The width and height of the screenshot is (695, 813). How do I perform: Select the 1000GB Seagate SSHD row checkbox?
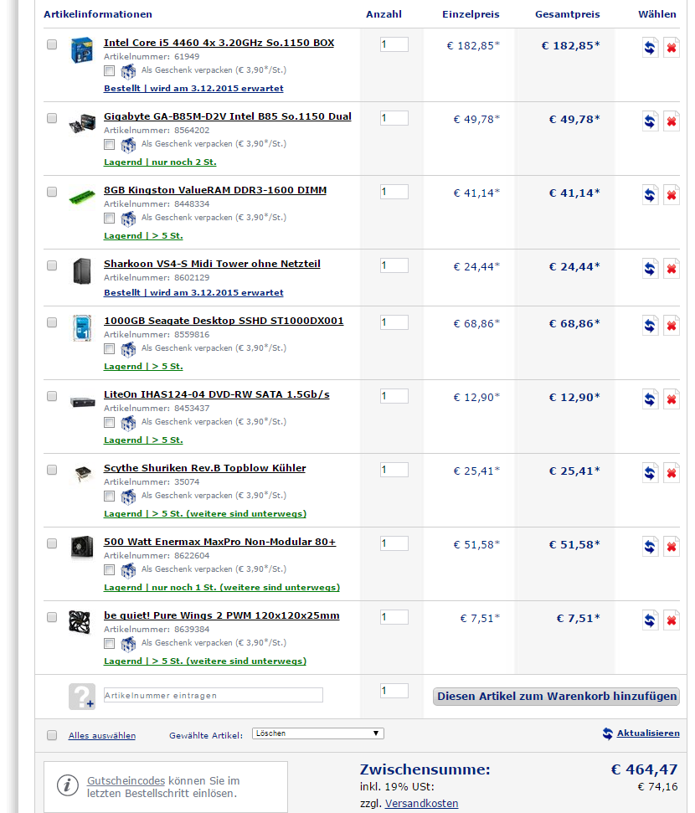click(x=52, y=322)
